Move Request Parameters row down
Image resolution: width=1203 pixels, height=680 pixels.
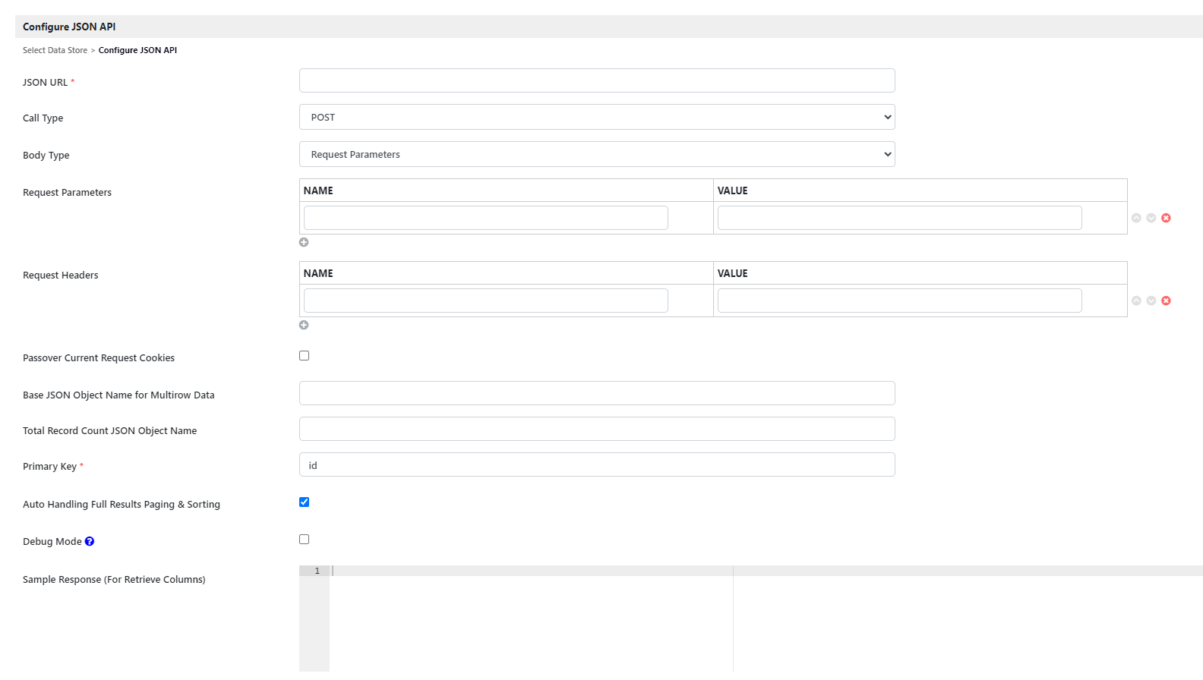pyautogui.click(x=1151, y=218)
